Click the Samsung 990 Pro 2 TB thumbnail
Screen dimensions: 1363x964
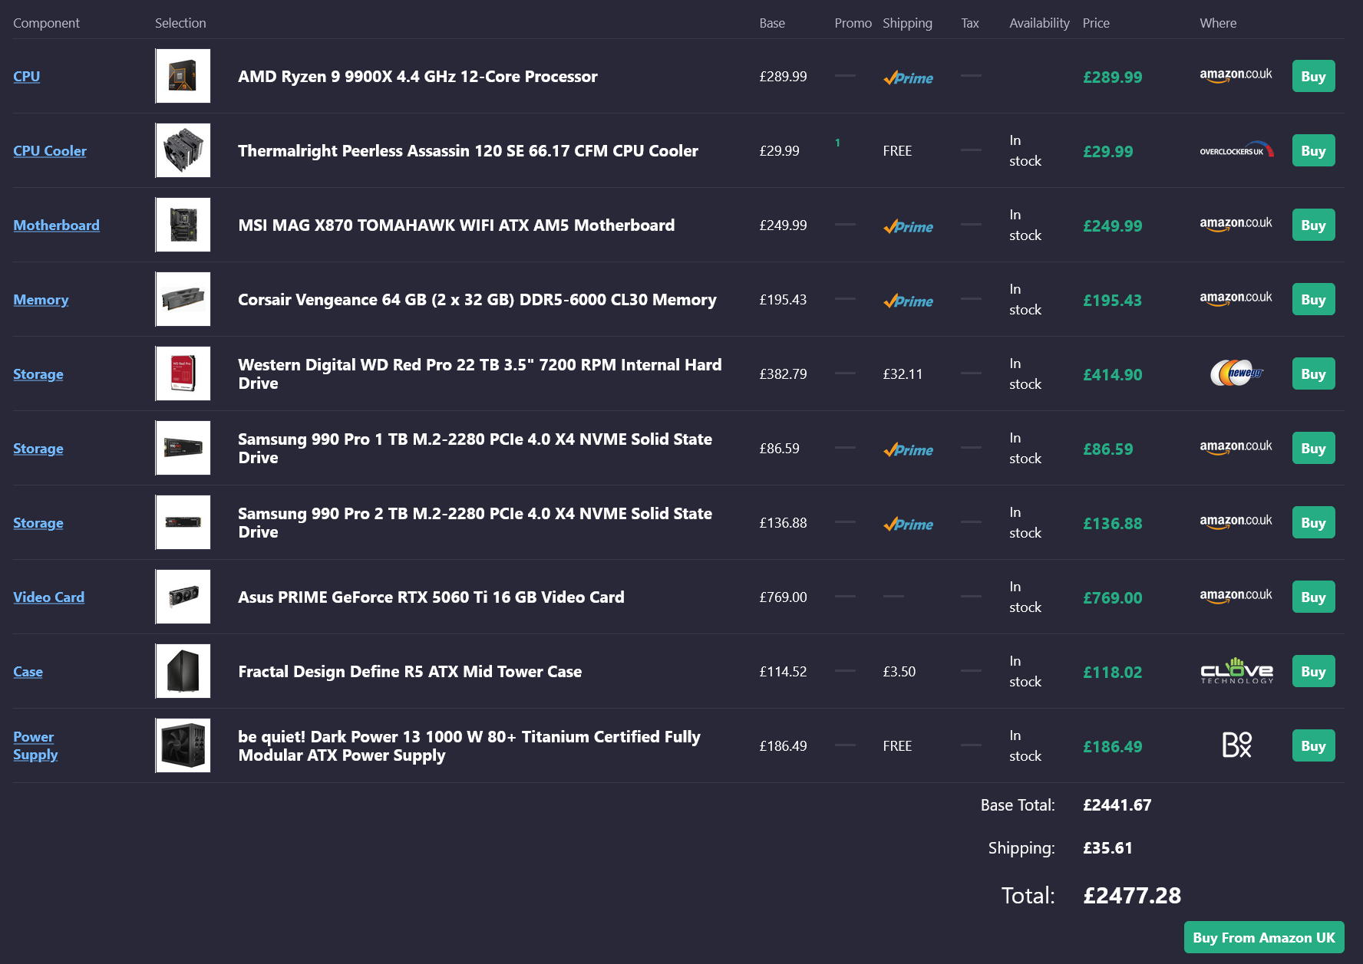tap(183, 522)
